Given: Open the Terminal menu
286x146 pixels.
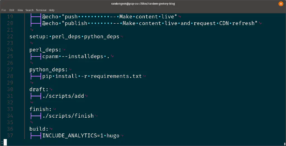Looking at the screenshot, I should 41,10.
